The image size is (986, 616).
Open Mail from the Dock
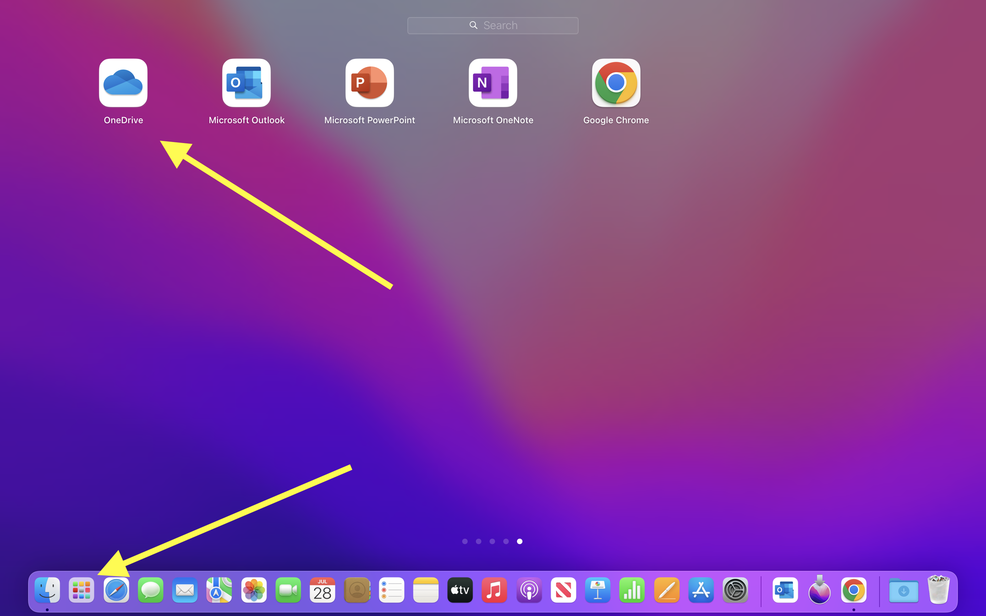185,590
